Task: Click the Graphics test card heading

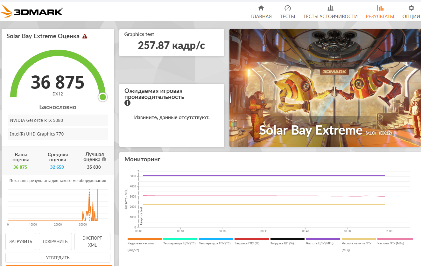Action: [139, 34]
